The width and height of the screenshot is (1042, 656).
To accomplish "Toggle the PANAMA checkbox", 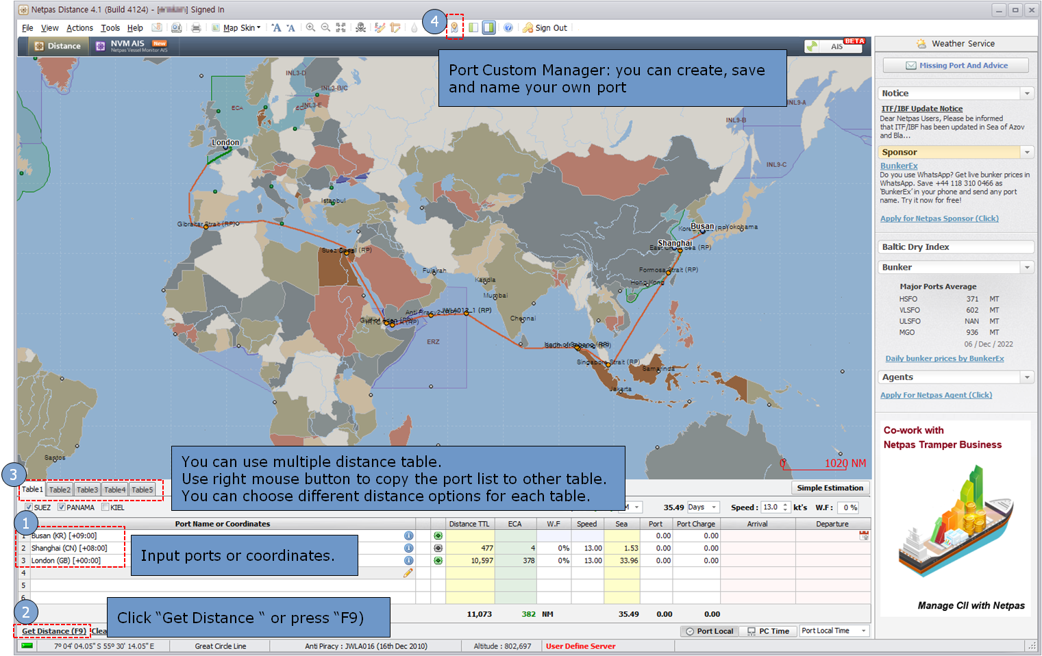I will (x=62, y=507).
